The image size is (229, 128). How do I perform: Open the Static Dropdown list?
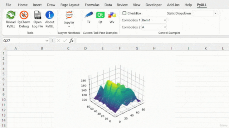coord(215,13)
